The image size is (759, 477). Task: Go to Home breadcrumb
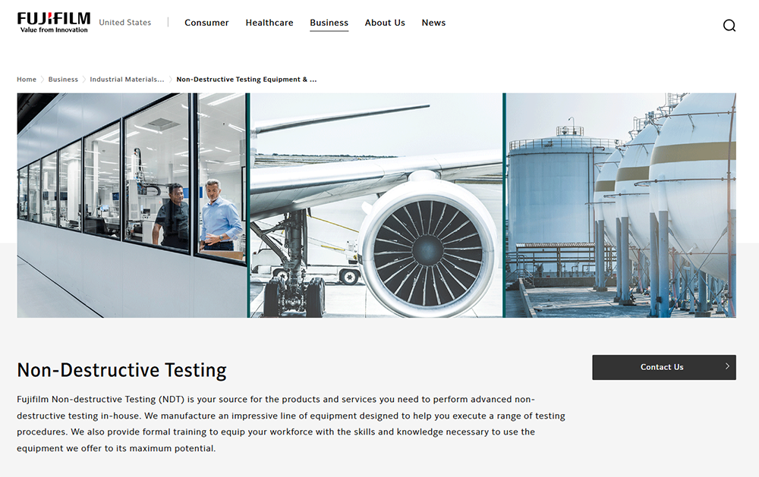[x=27, y=80]
